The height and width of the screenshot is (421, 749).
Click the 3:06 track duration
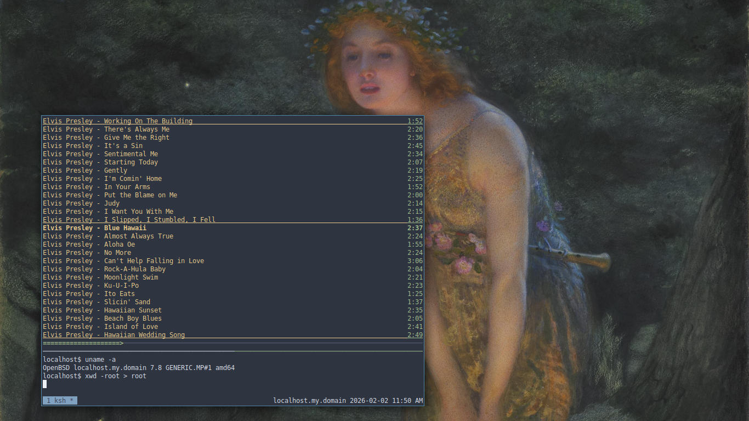pos(415,261)
